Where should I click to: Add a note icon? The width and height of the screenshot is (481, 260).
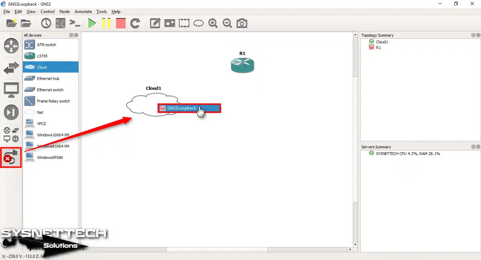[x=155, y=23]
